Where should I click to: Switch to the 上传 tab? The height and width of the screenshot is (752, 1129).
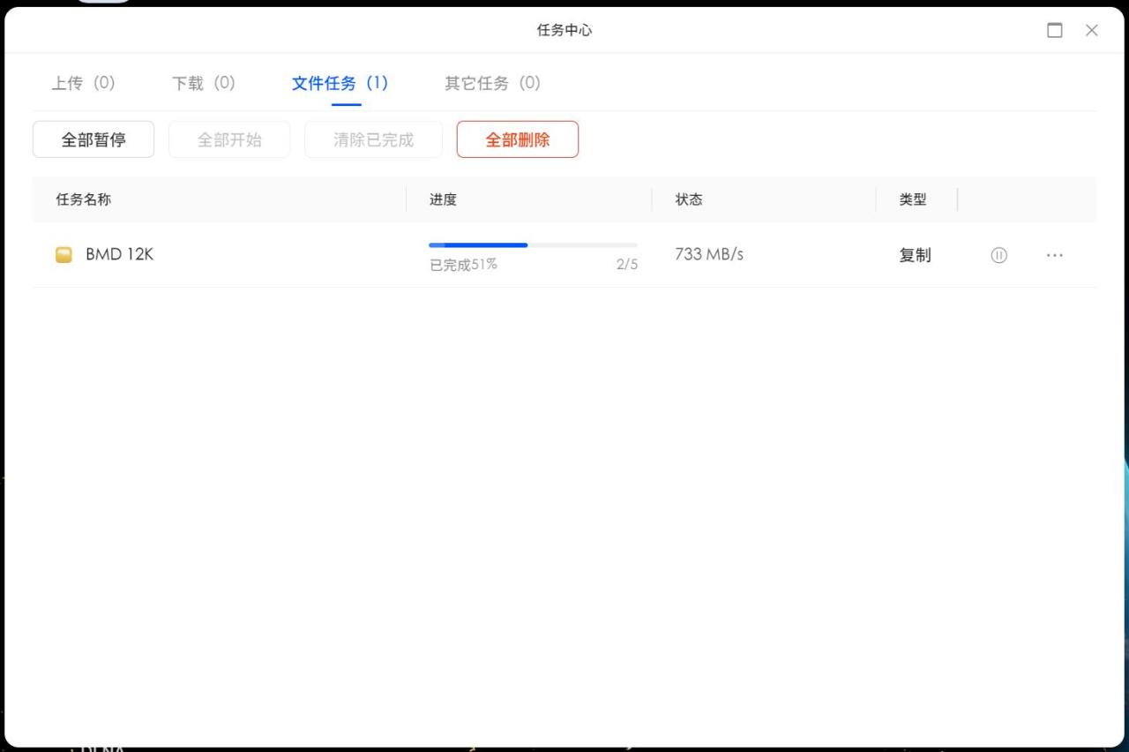(x=83, y=83)
